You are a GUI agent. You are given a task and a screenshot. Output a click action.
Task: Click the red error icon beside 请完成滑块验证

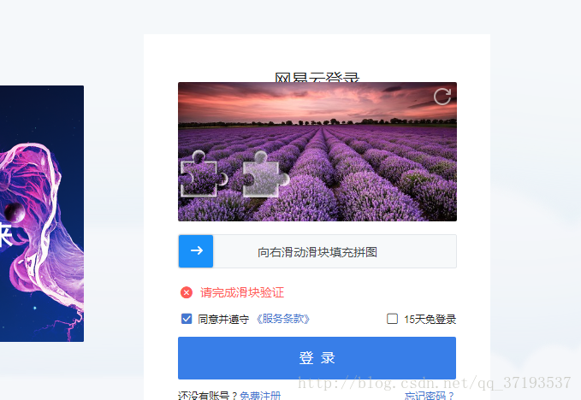tap(187, 292)
